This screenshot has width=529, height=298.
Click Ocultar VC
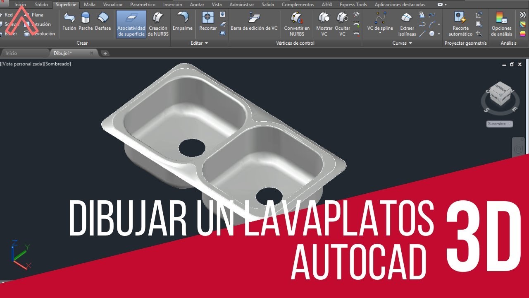coord(342,24)
